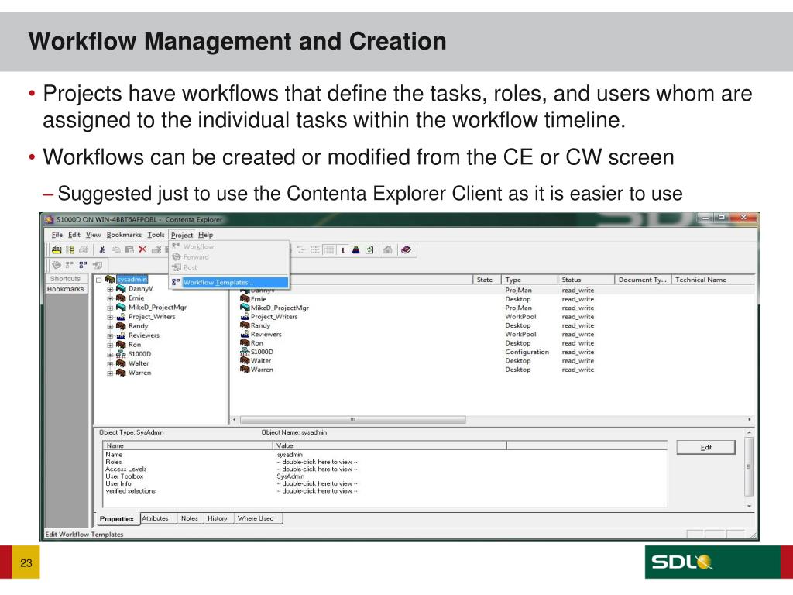Click the green refresh toolbar icon
This screenshot has height=595, width=793.
(369, 250)
